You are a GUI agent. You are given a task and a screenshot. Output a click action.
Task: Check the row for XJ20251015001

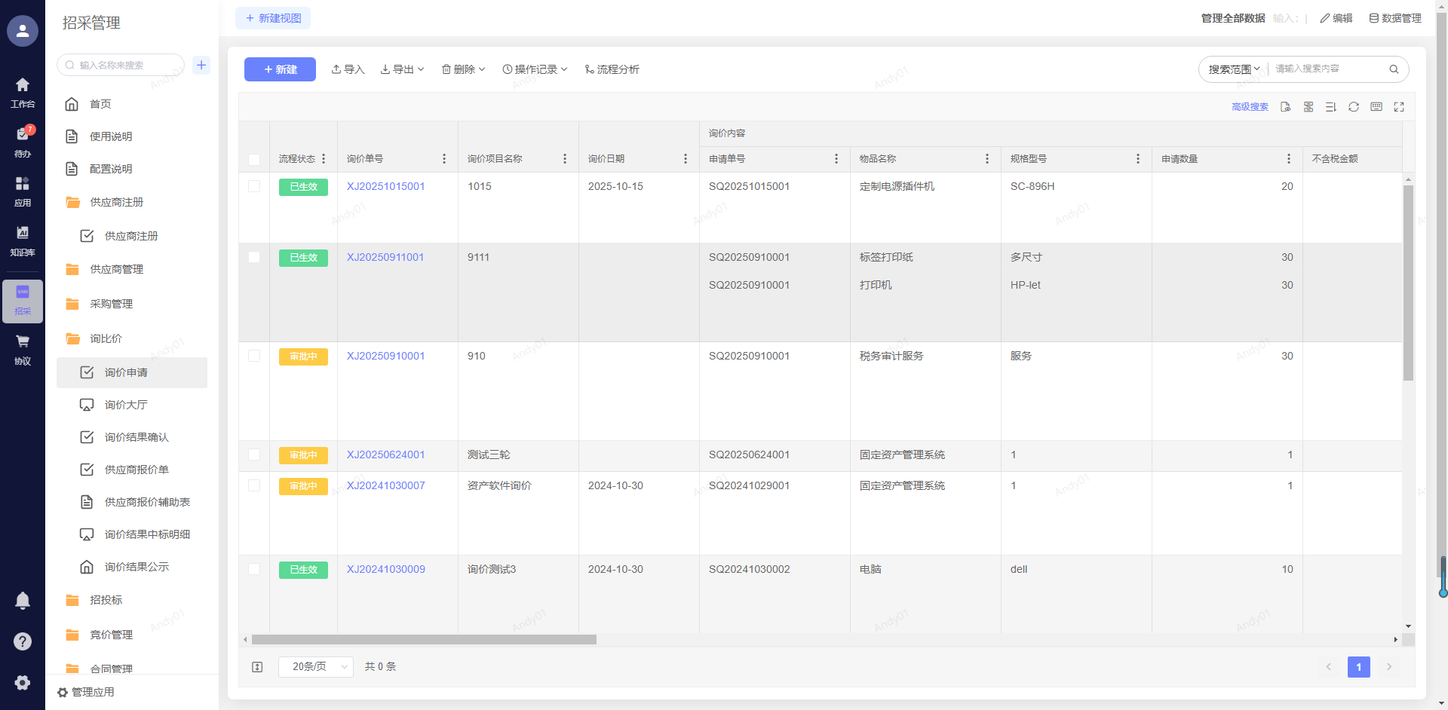tap(254, 186)
